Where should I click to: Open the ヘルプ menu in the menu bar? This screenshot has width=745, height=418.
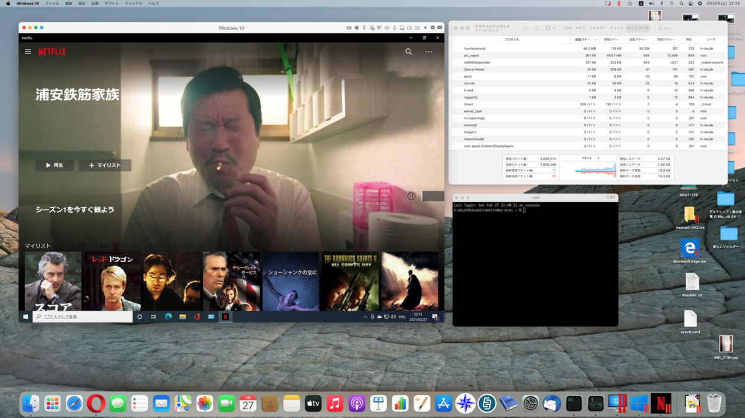[x=153, y=3]
